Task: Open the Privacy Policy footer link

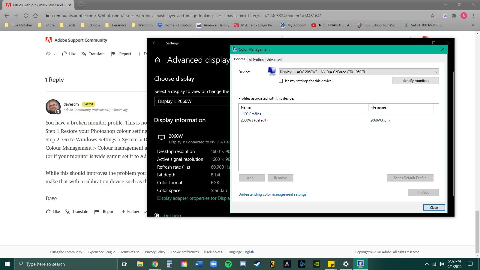Action: [x=155, y=252]
